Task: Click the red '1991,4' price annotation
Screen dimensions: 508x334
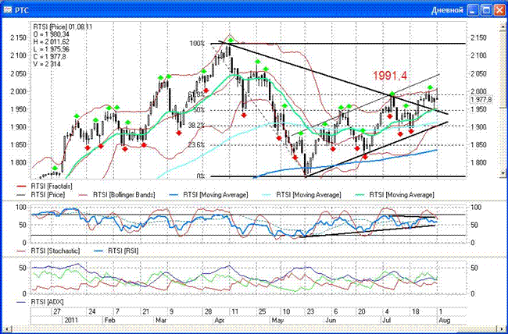Action: point(390,76)
